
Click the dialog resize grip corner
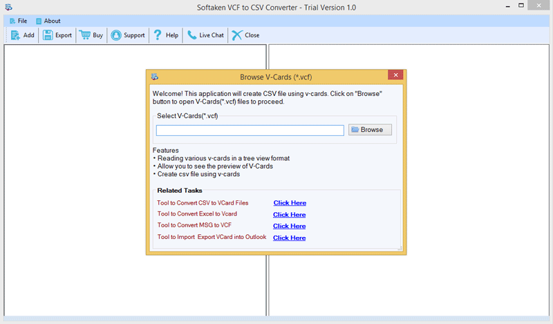[x=400, y=249]
